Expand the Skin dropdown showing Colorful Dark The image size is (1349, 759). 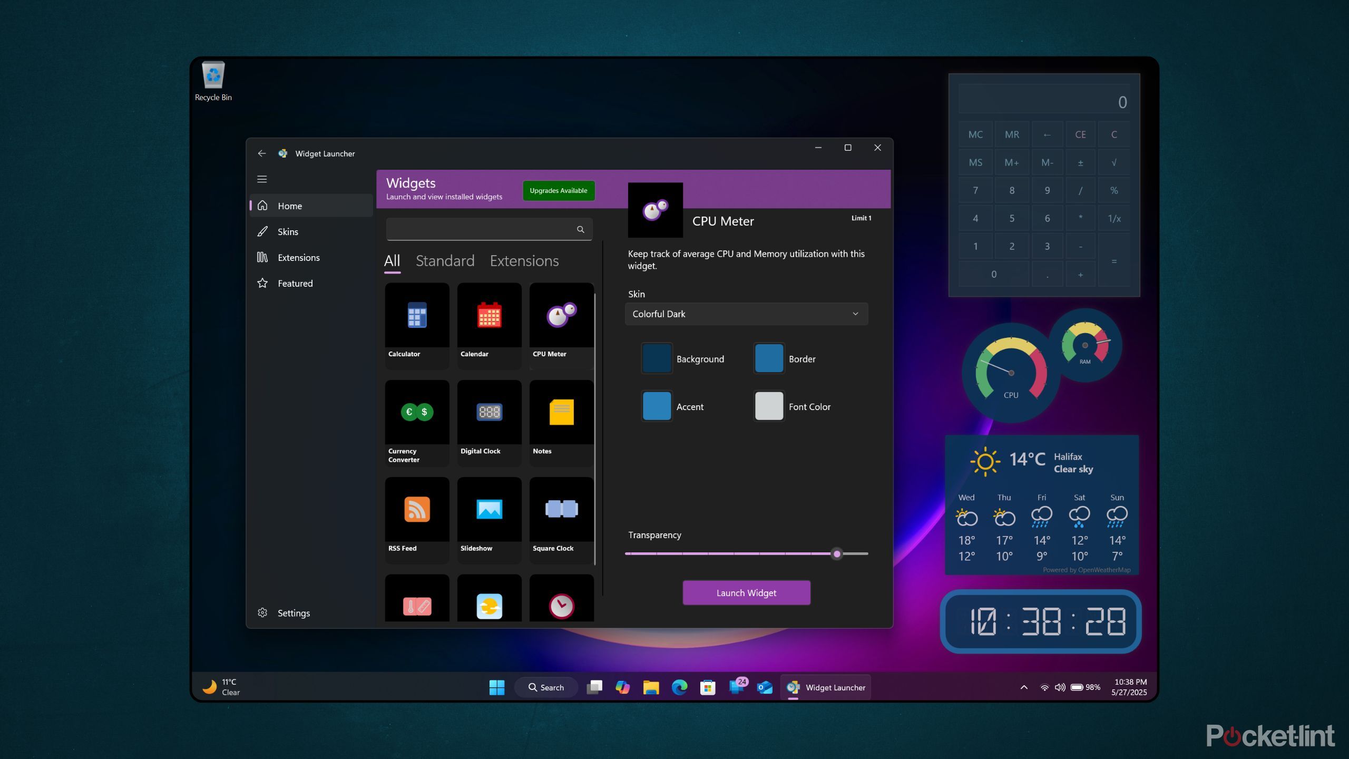tap(746, 314)
